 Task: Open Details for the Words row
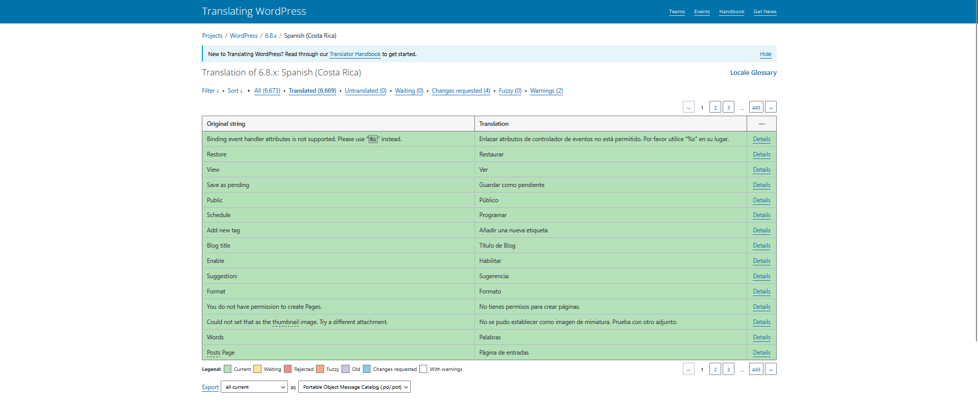pyautogui.click(x=761, y=337)
